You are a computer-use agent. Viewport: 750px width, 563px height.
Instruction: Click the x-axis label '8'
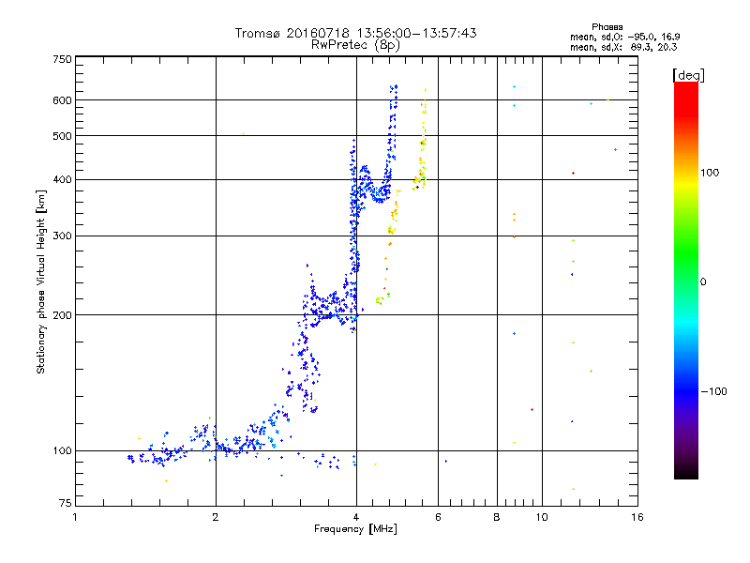point(497,517)
